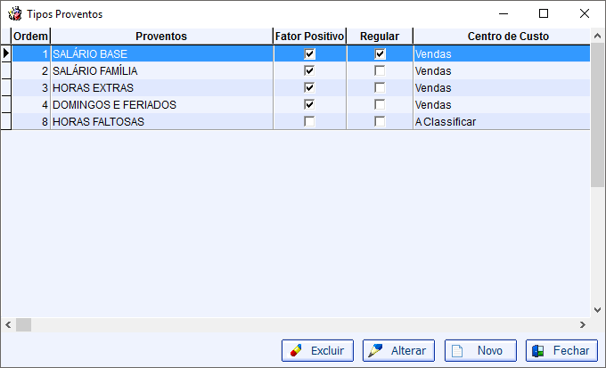The width and height of the screenshot is (606, 368).
Task: Click Vendas cell in SALÁRIO FAMÍLIA row
Action: (502, 70)
